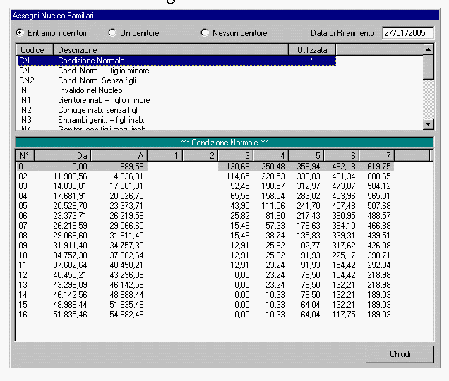This screenshot has height=381, width=449.
Task: Sort by the Codice column header
Action: [34, 50]
